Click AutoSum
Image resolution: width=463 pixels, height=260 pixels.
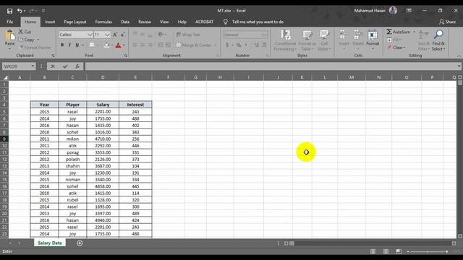[399, 32]
